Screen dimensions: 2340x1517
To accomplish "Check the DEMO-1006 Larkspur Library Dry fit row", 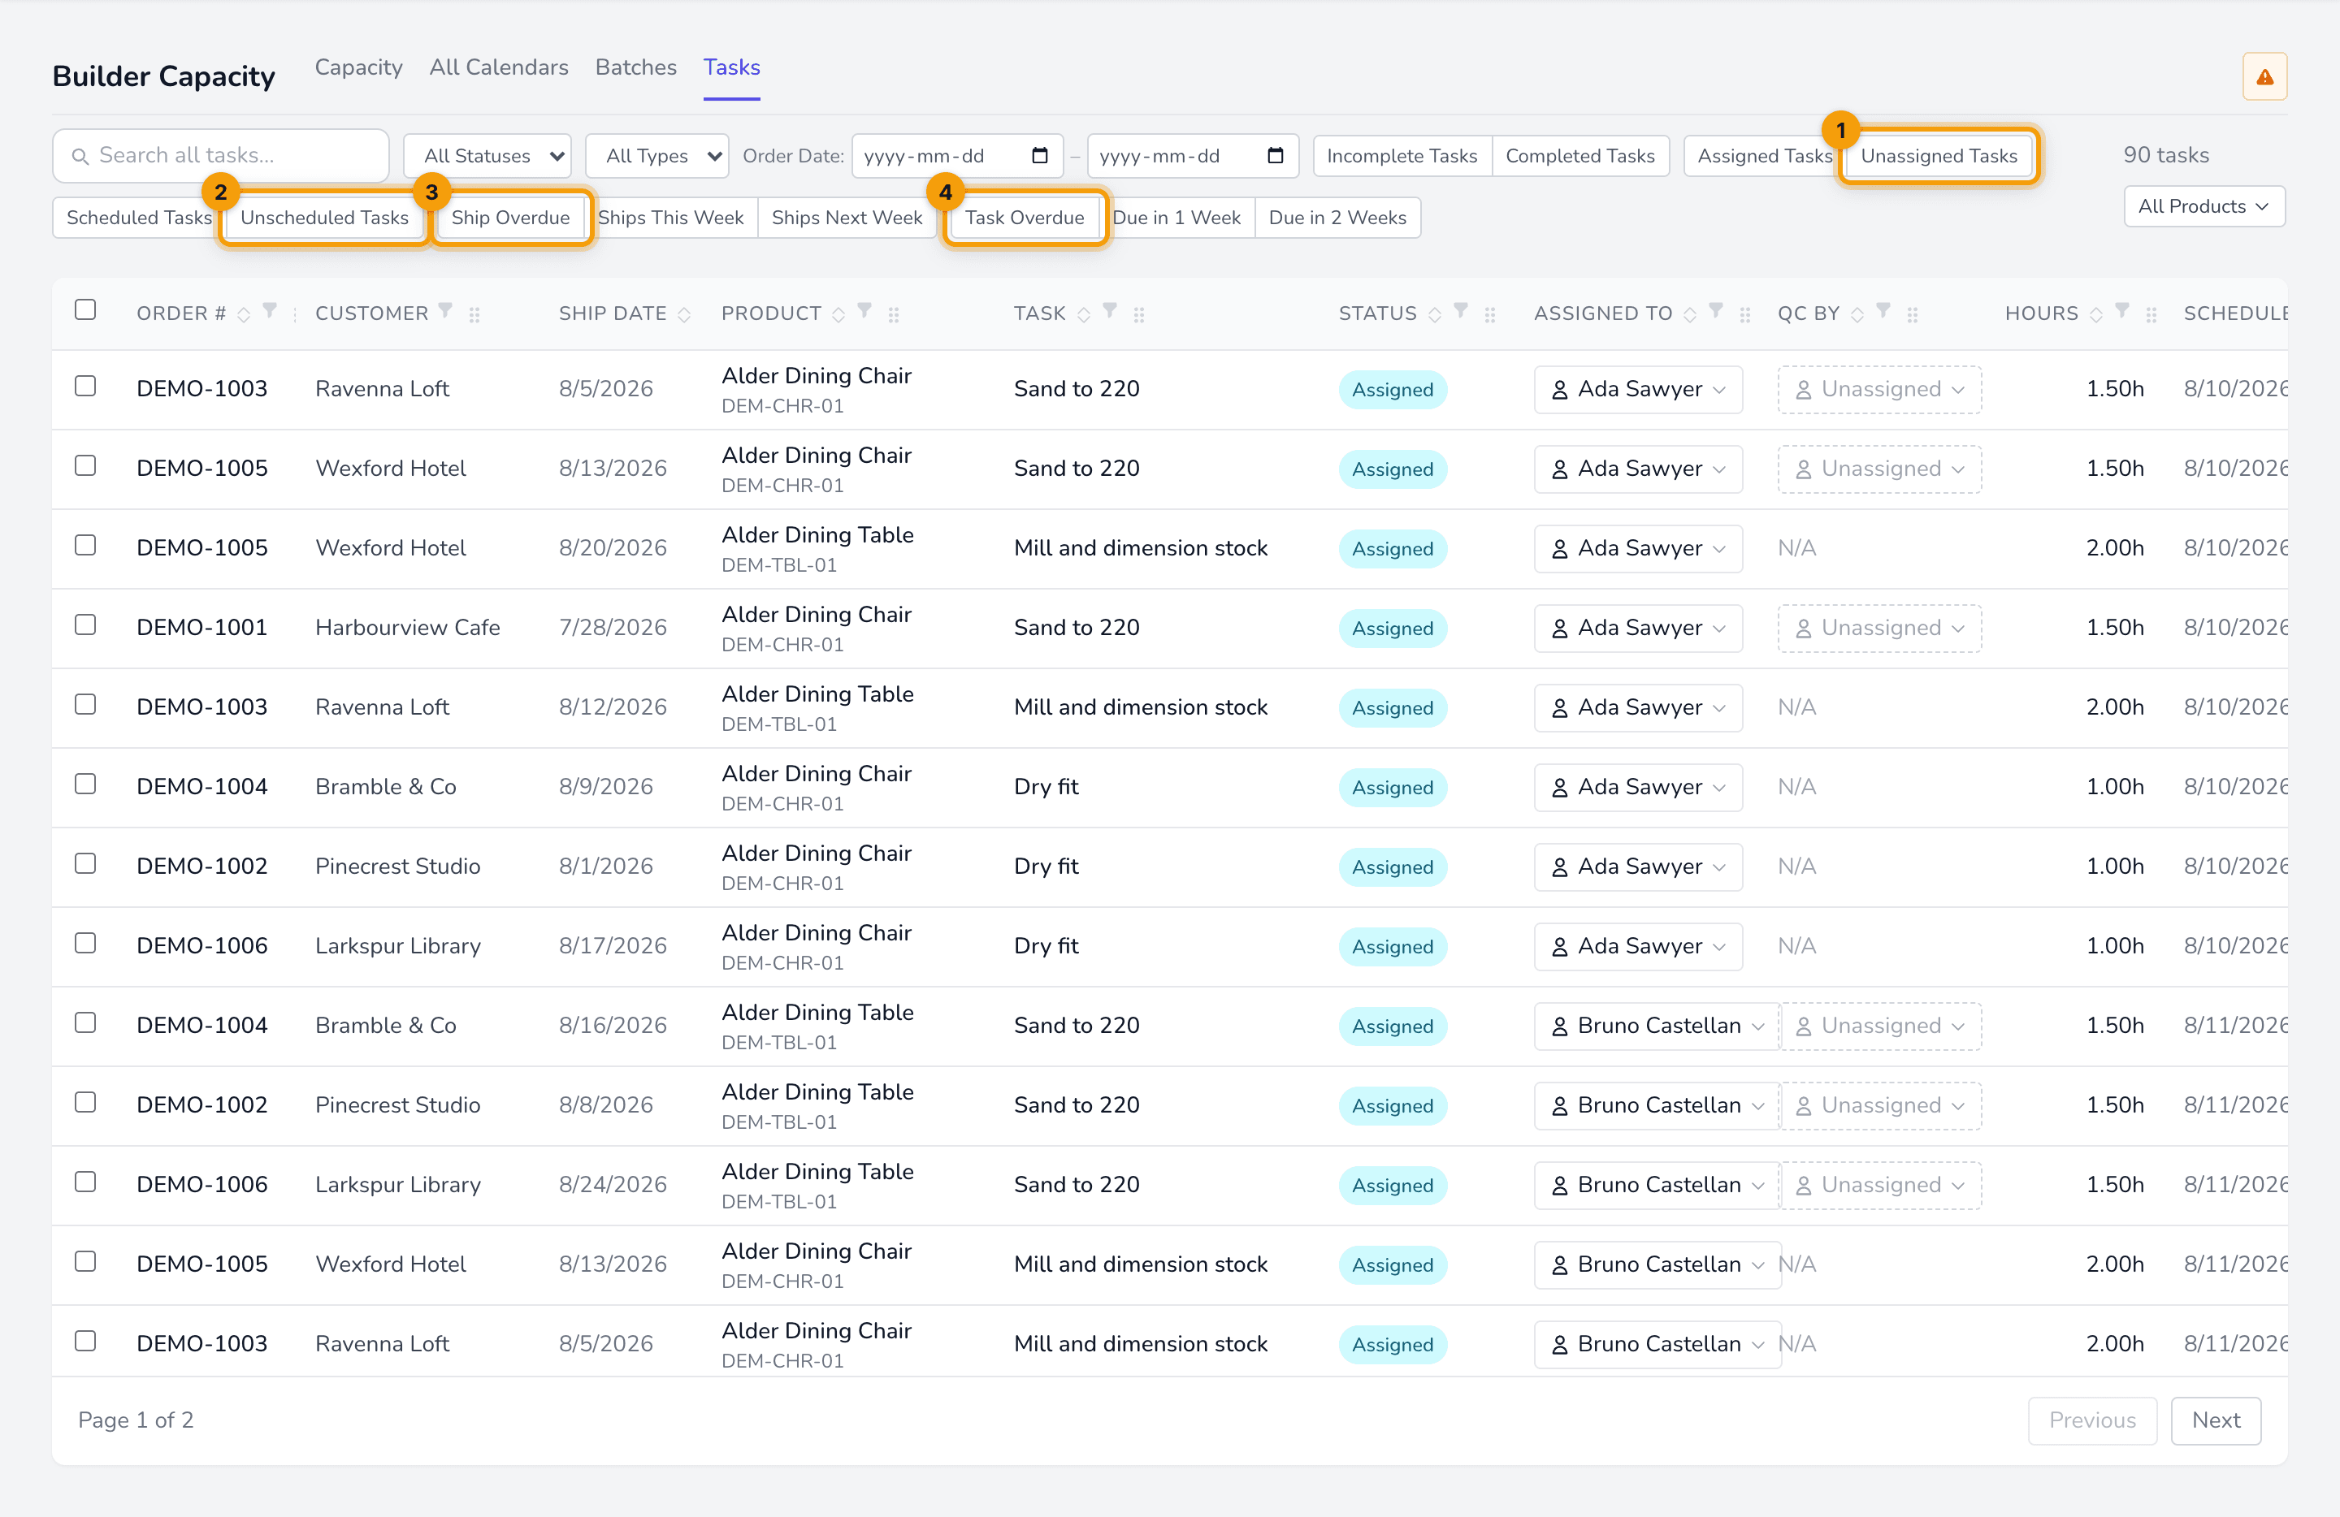I will point(85,943).
